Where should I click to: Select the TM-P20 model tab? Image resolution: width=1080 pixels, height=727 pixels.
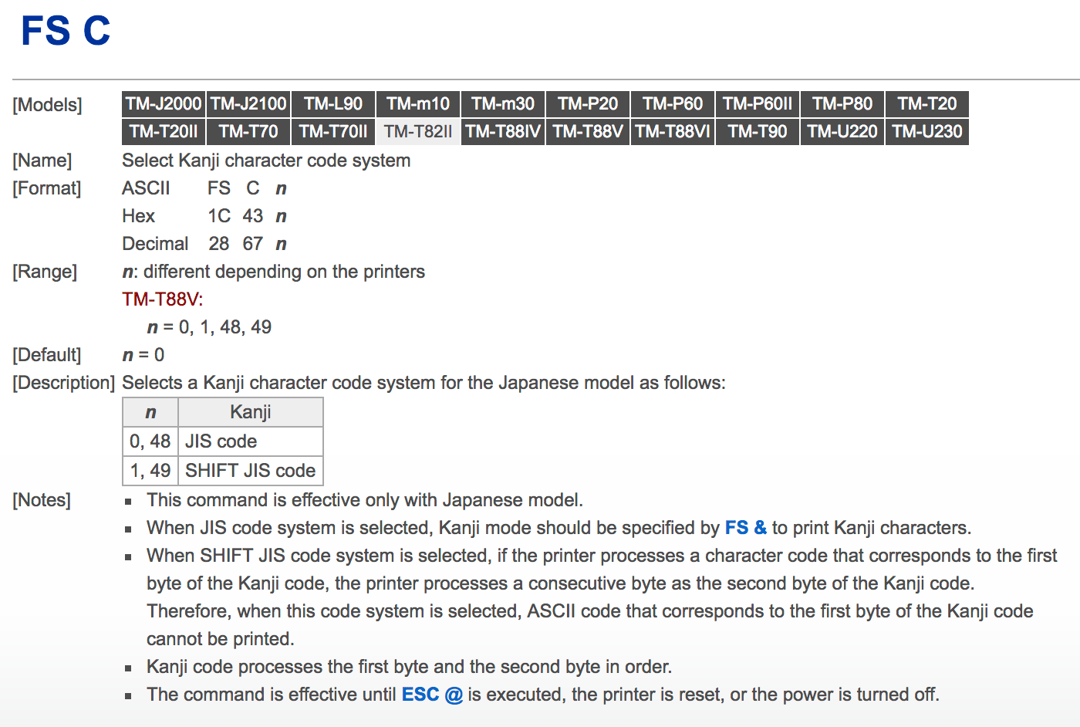coord(588,104)
